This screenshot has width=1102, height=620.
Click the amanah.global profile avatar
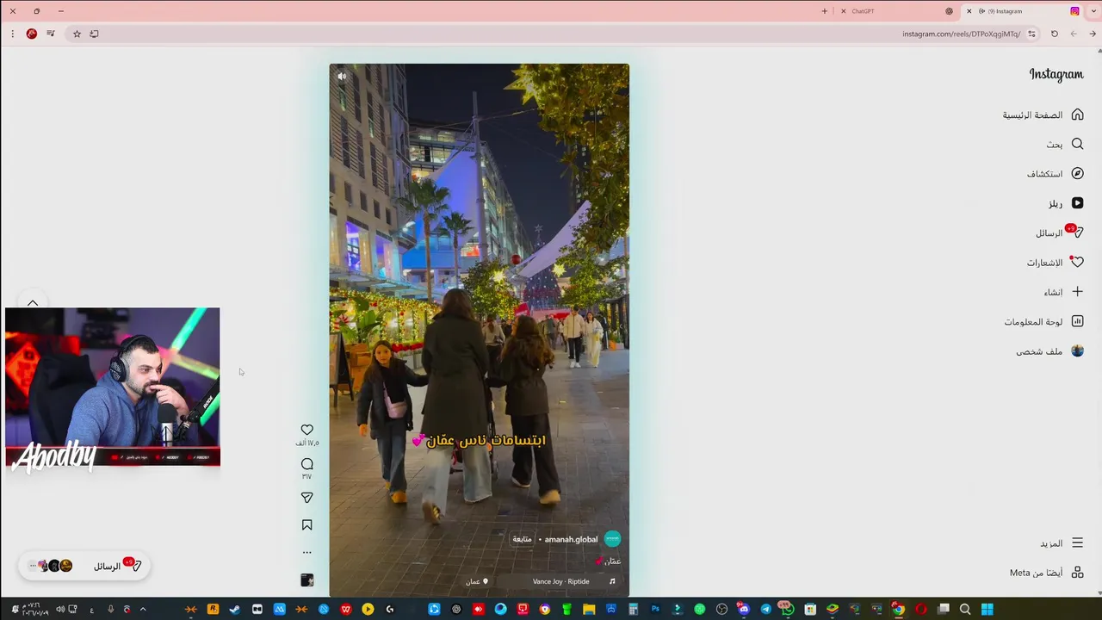click(x=612, y=539)
